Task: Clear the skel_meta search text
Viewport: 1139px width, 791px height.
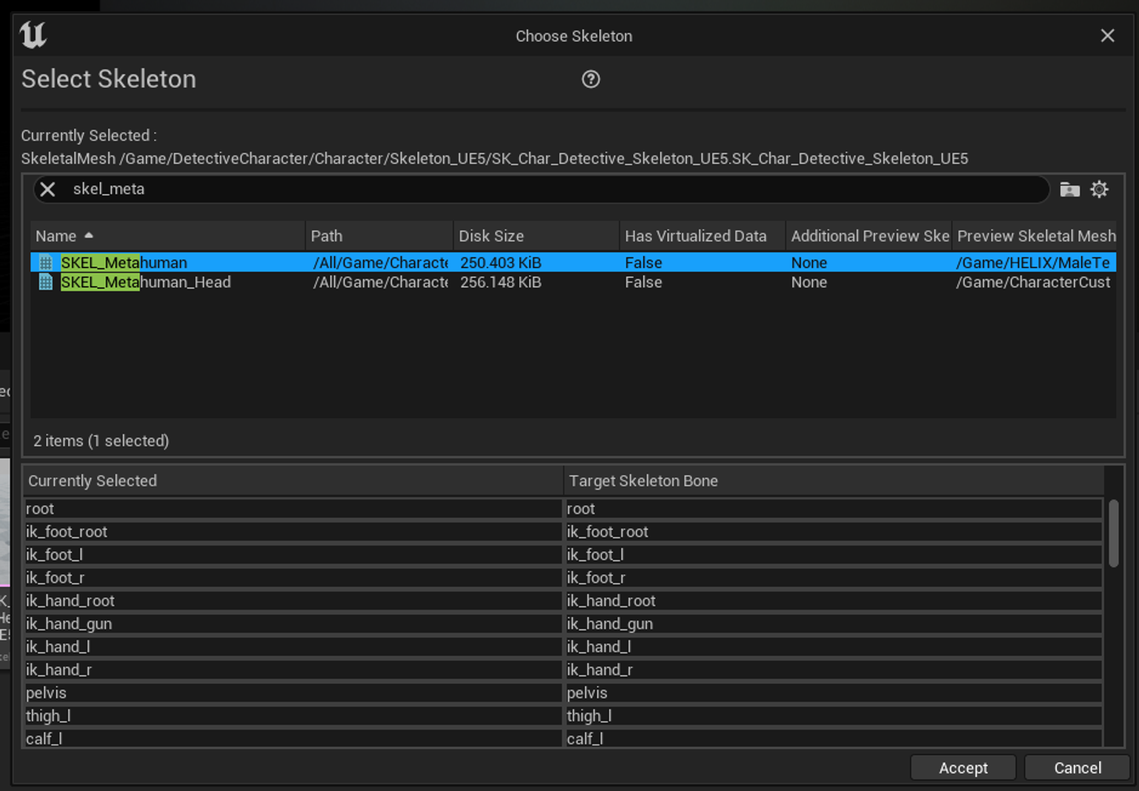Action: [48, 189]
